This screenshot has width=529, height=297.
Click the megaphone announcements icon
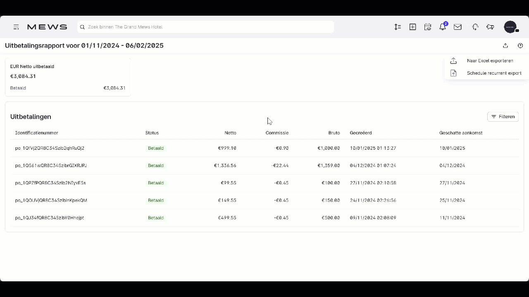click(x=490, y=27)
